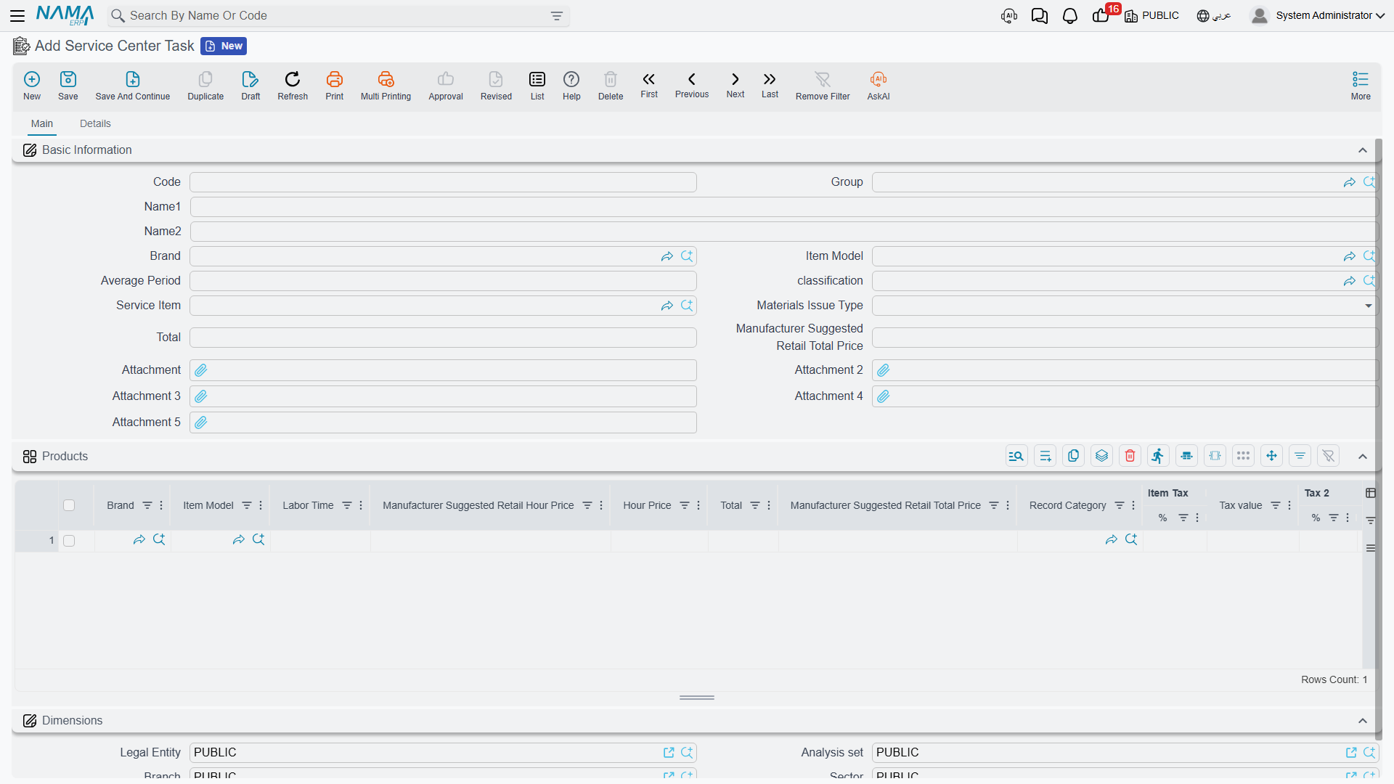Screen dimensions: 1394x784
Task: Open notifications bell
Action: tap(1069, 16)
